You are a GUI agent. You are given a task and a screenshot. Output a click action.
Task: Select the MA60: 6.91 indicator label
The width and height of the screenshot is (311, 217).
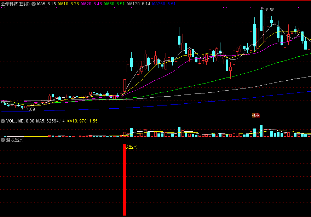coord(114,4)
